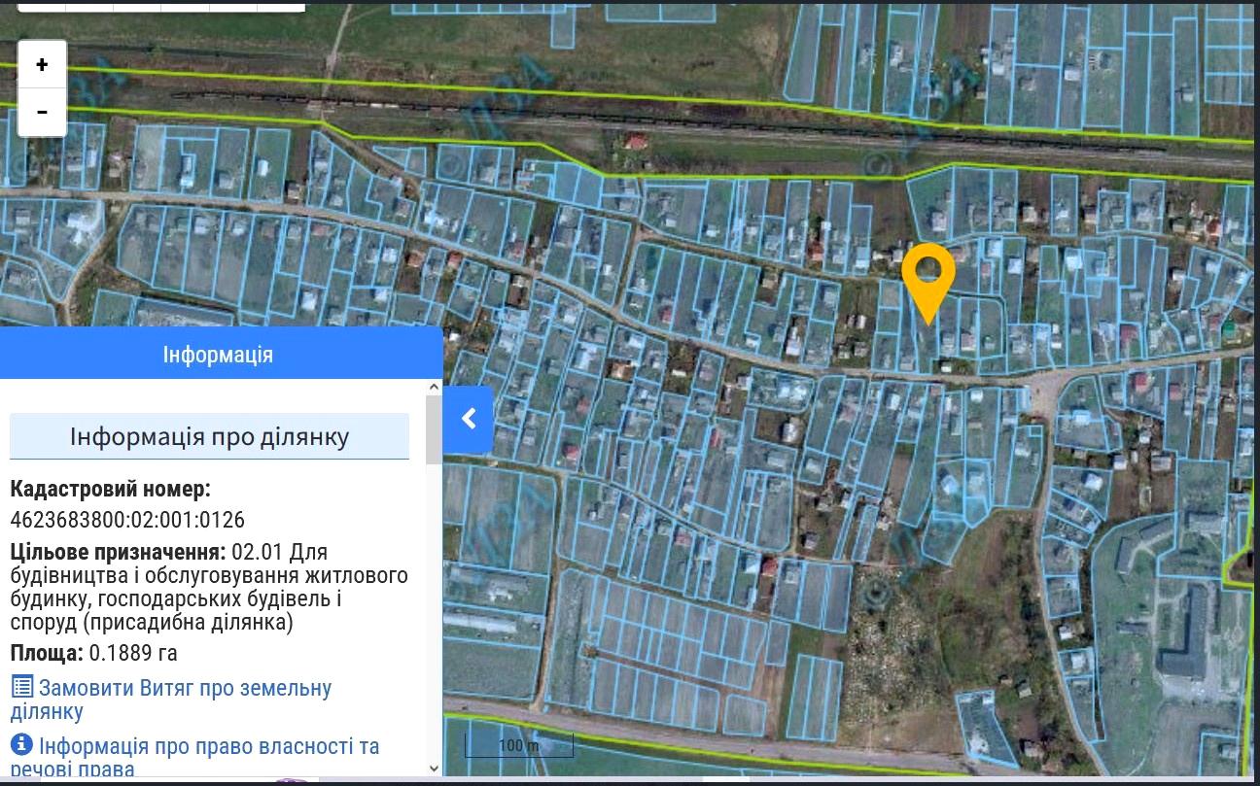Click the Кадастровий номер label
Viewport: 1260px width, 786px height.
click(110, 490)
